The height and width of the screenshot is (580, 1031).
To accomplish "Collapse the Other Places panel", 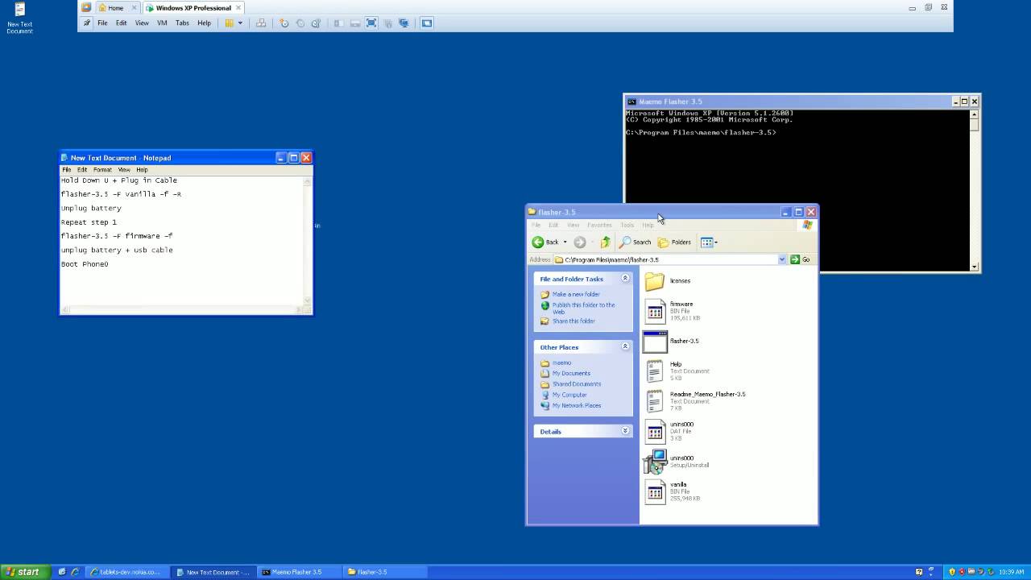I will click(625, 347).
